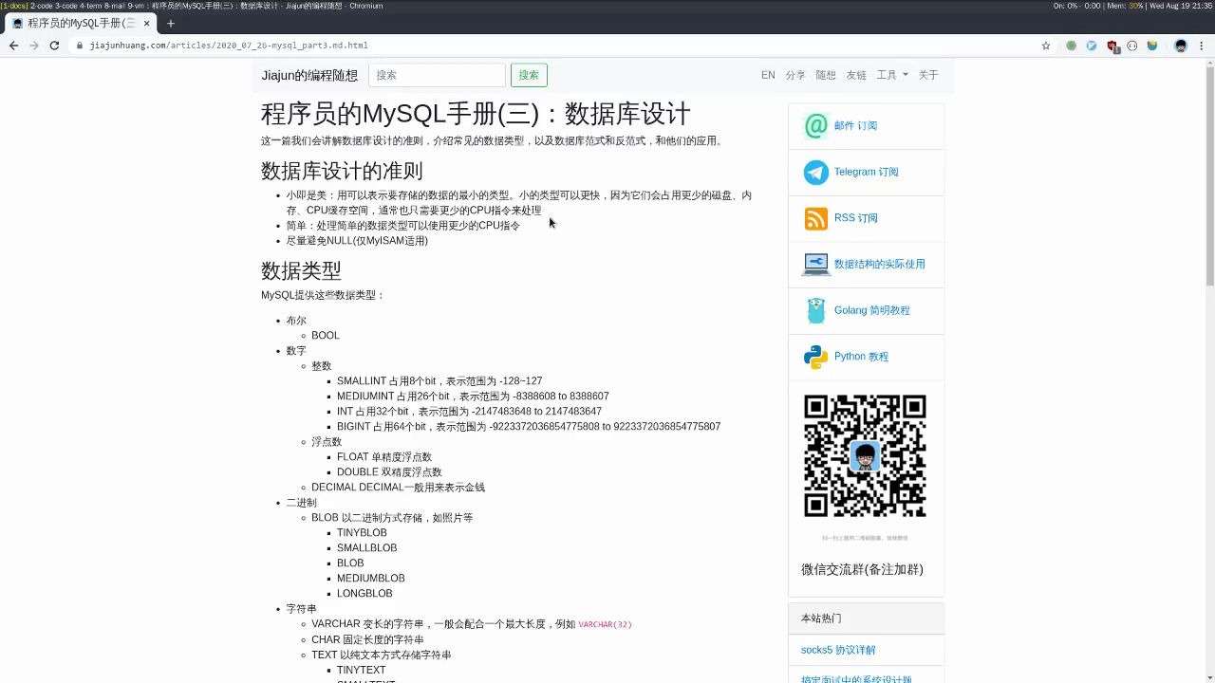Open the 邮件 订阅 link
The height and width of the screenshot is (683, 1215).
[x=855, y=125]
